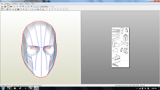Click the page settings icon
This screenshot has height=90, width=160.
(40, 9)
